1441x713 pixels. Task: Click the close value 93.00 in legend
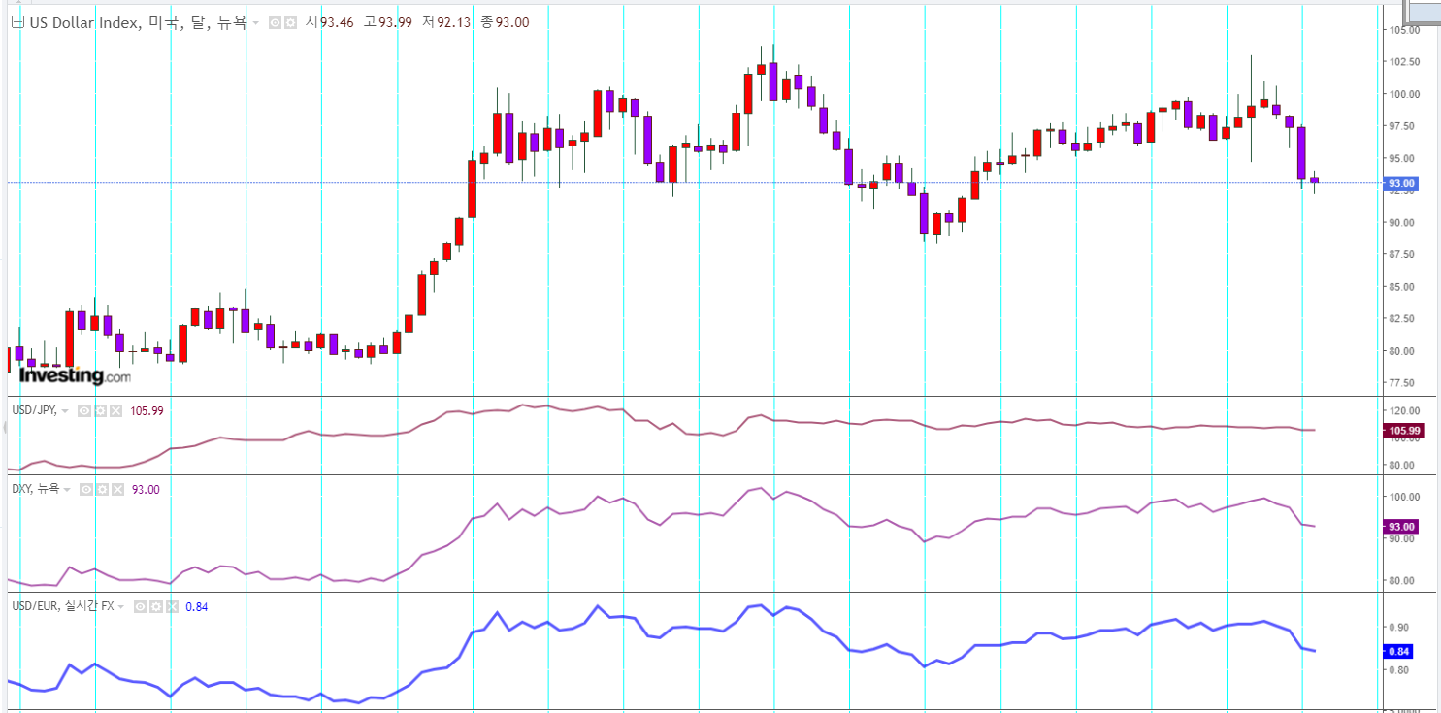coord(512,22)
